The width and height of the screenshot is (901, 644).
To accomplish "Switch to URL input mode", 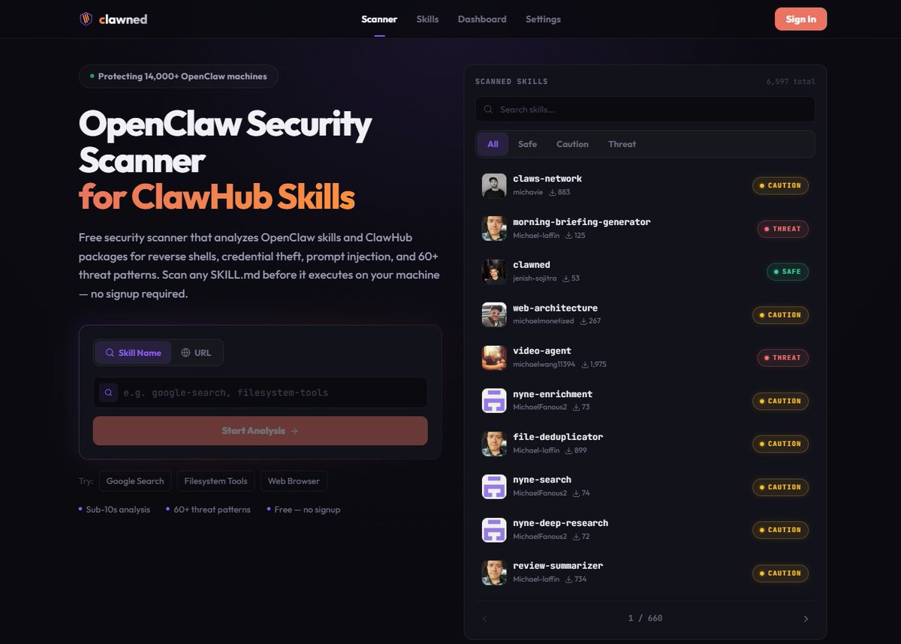I will coord(196,353).
